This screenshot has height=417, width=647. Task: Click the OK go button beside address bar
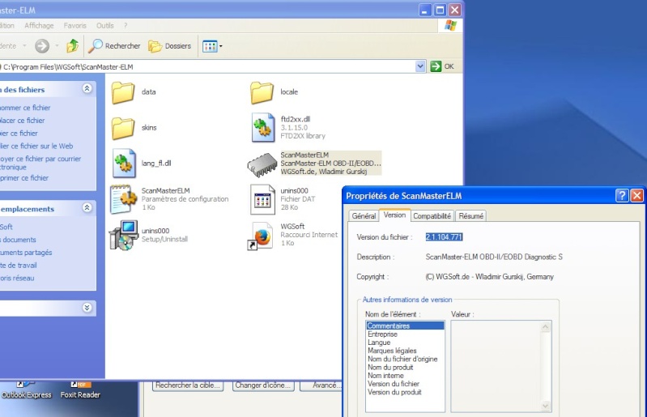[442, 66]
